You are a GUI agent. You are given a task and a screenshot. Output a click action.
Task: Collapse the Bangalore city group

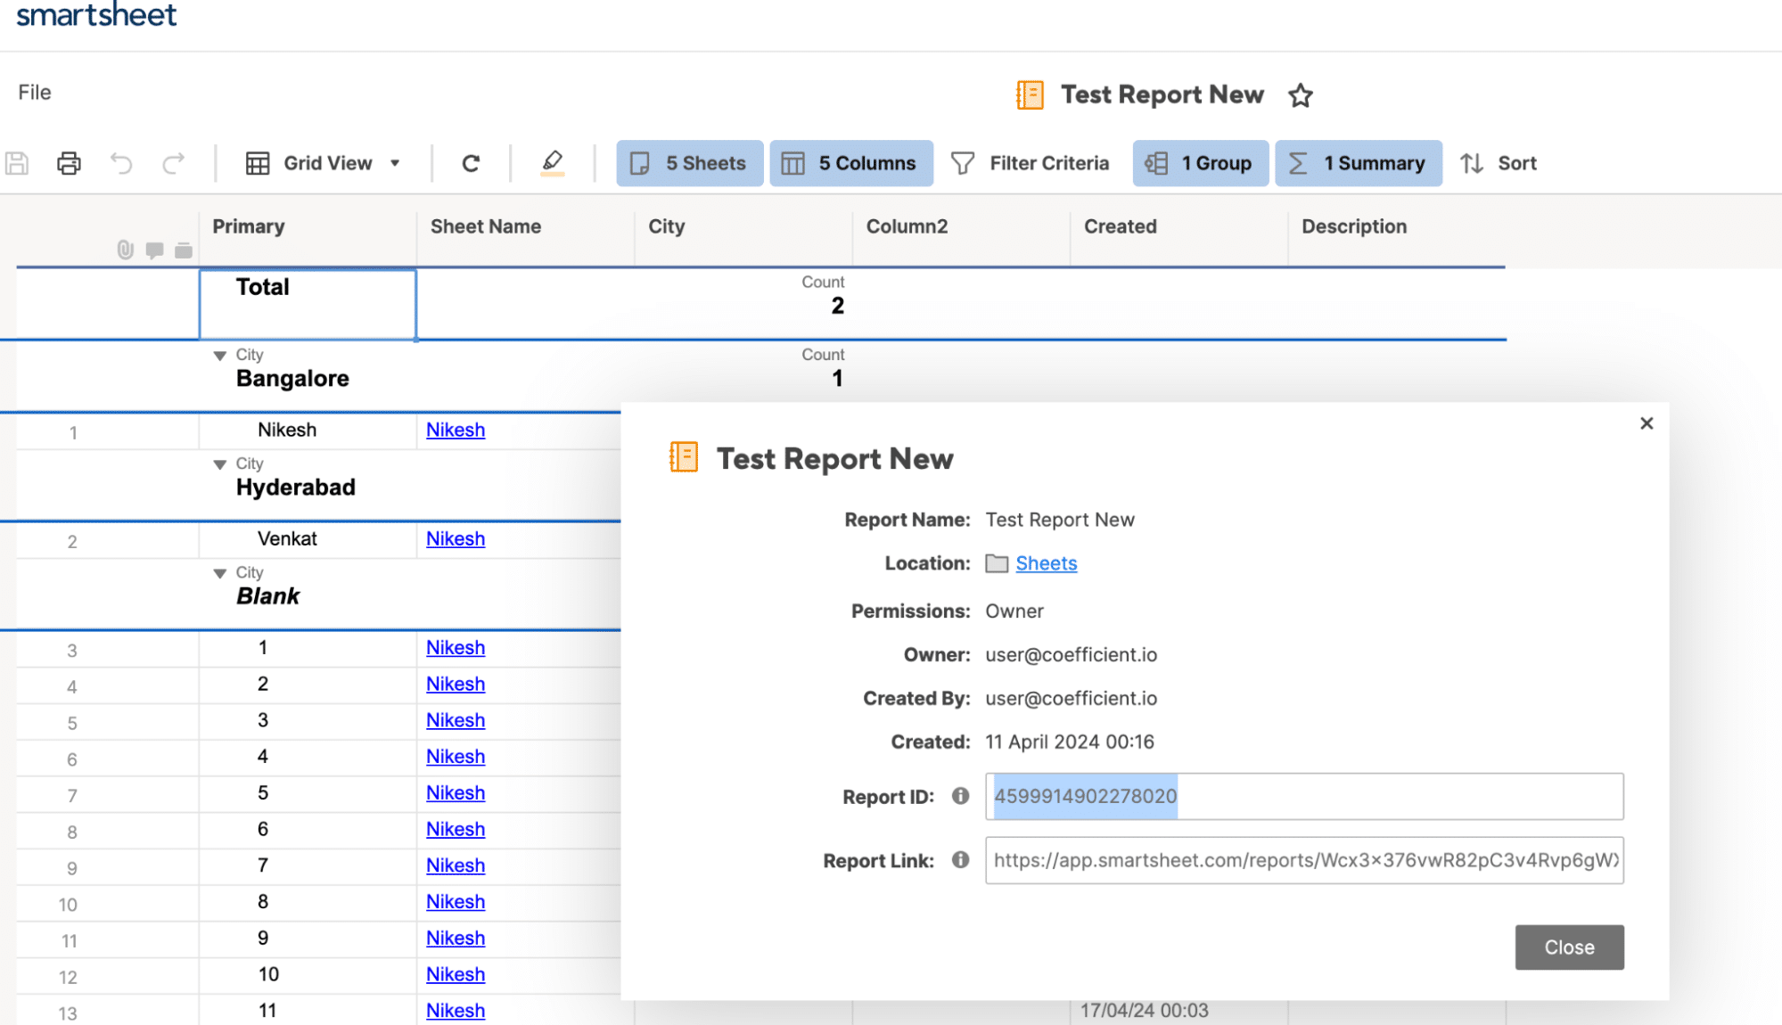[219, 356]
